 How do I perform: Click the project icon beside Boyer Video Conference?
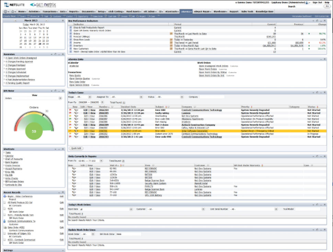pyautogui.click(x=5, y=196)
